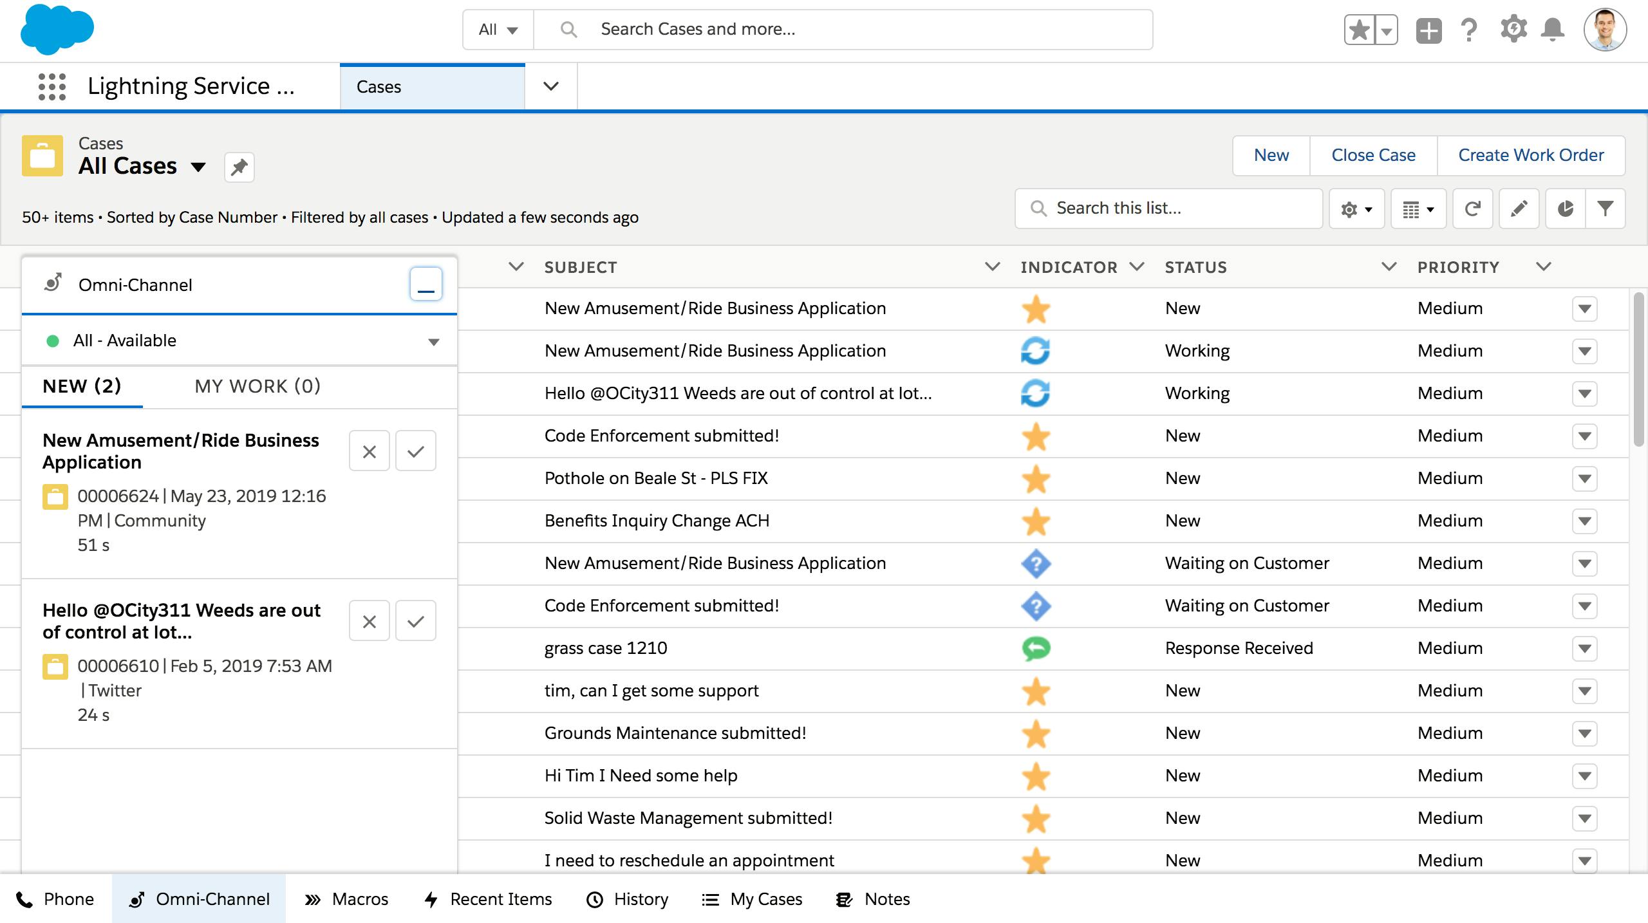Open Hi Tim I Need some help case
Image resolution: width=1648 pixels, height=923 pixels.
tap(641, 776)
